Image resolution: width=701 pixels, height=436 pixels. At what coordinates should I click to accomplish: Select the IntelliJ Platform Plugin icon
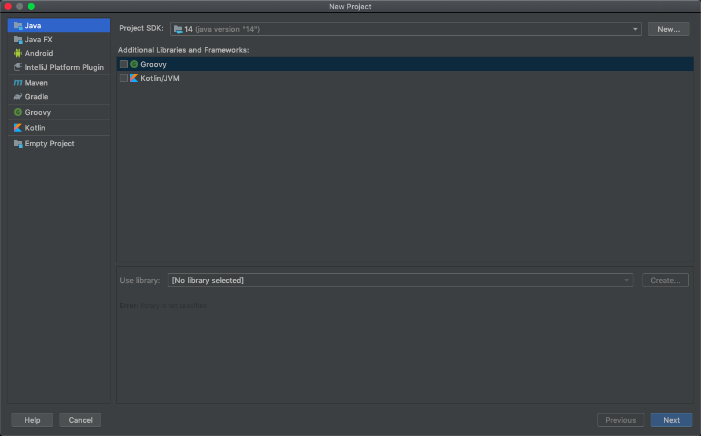[18, 67]
